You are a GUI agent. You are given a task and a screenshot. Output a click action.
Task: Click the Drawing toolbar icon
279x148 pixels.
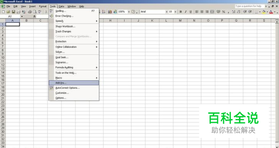[x=115, y=12]
